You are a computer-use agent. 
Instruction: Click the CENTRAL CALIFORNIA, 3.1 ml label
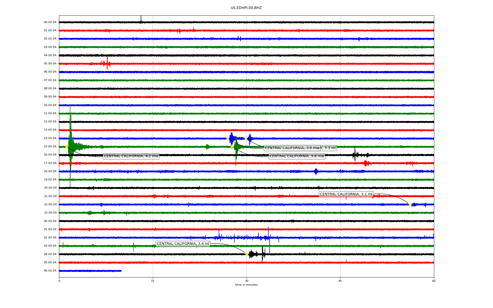pos(346,194)
